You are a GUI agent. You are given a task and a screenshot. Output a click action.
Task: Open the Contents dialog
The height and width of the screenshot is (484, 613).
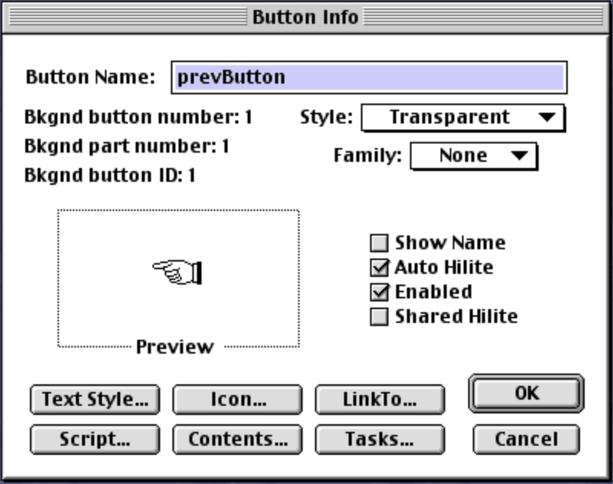coord(236,440)
